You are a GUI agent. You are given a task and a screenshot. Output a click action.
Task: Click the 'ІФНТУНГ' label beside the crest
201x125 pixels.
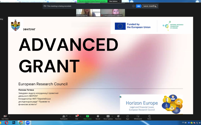[x=29, y=29]
